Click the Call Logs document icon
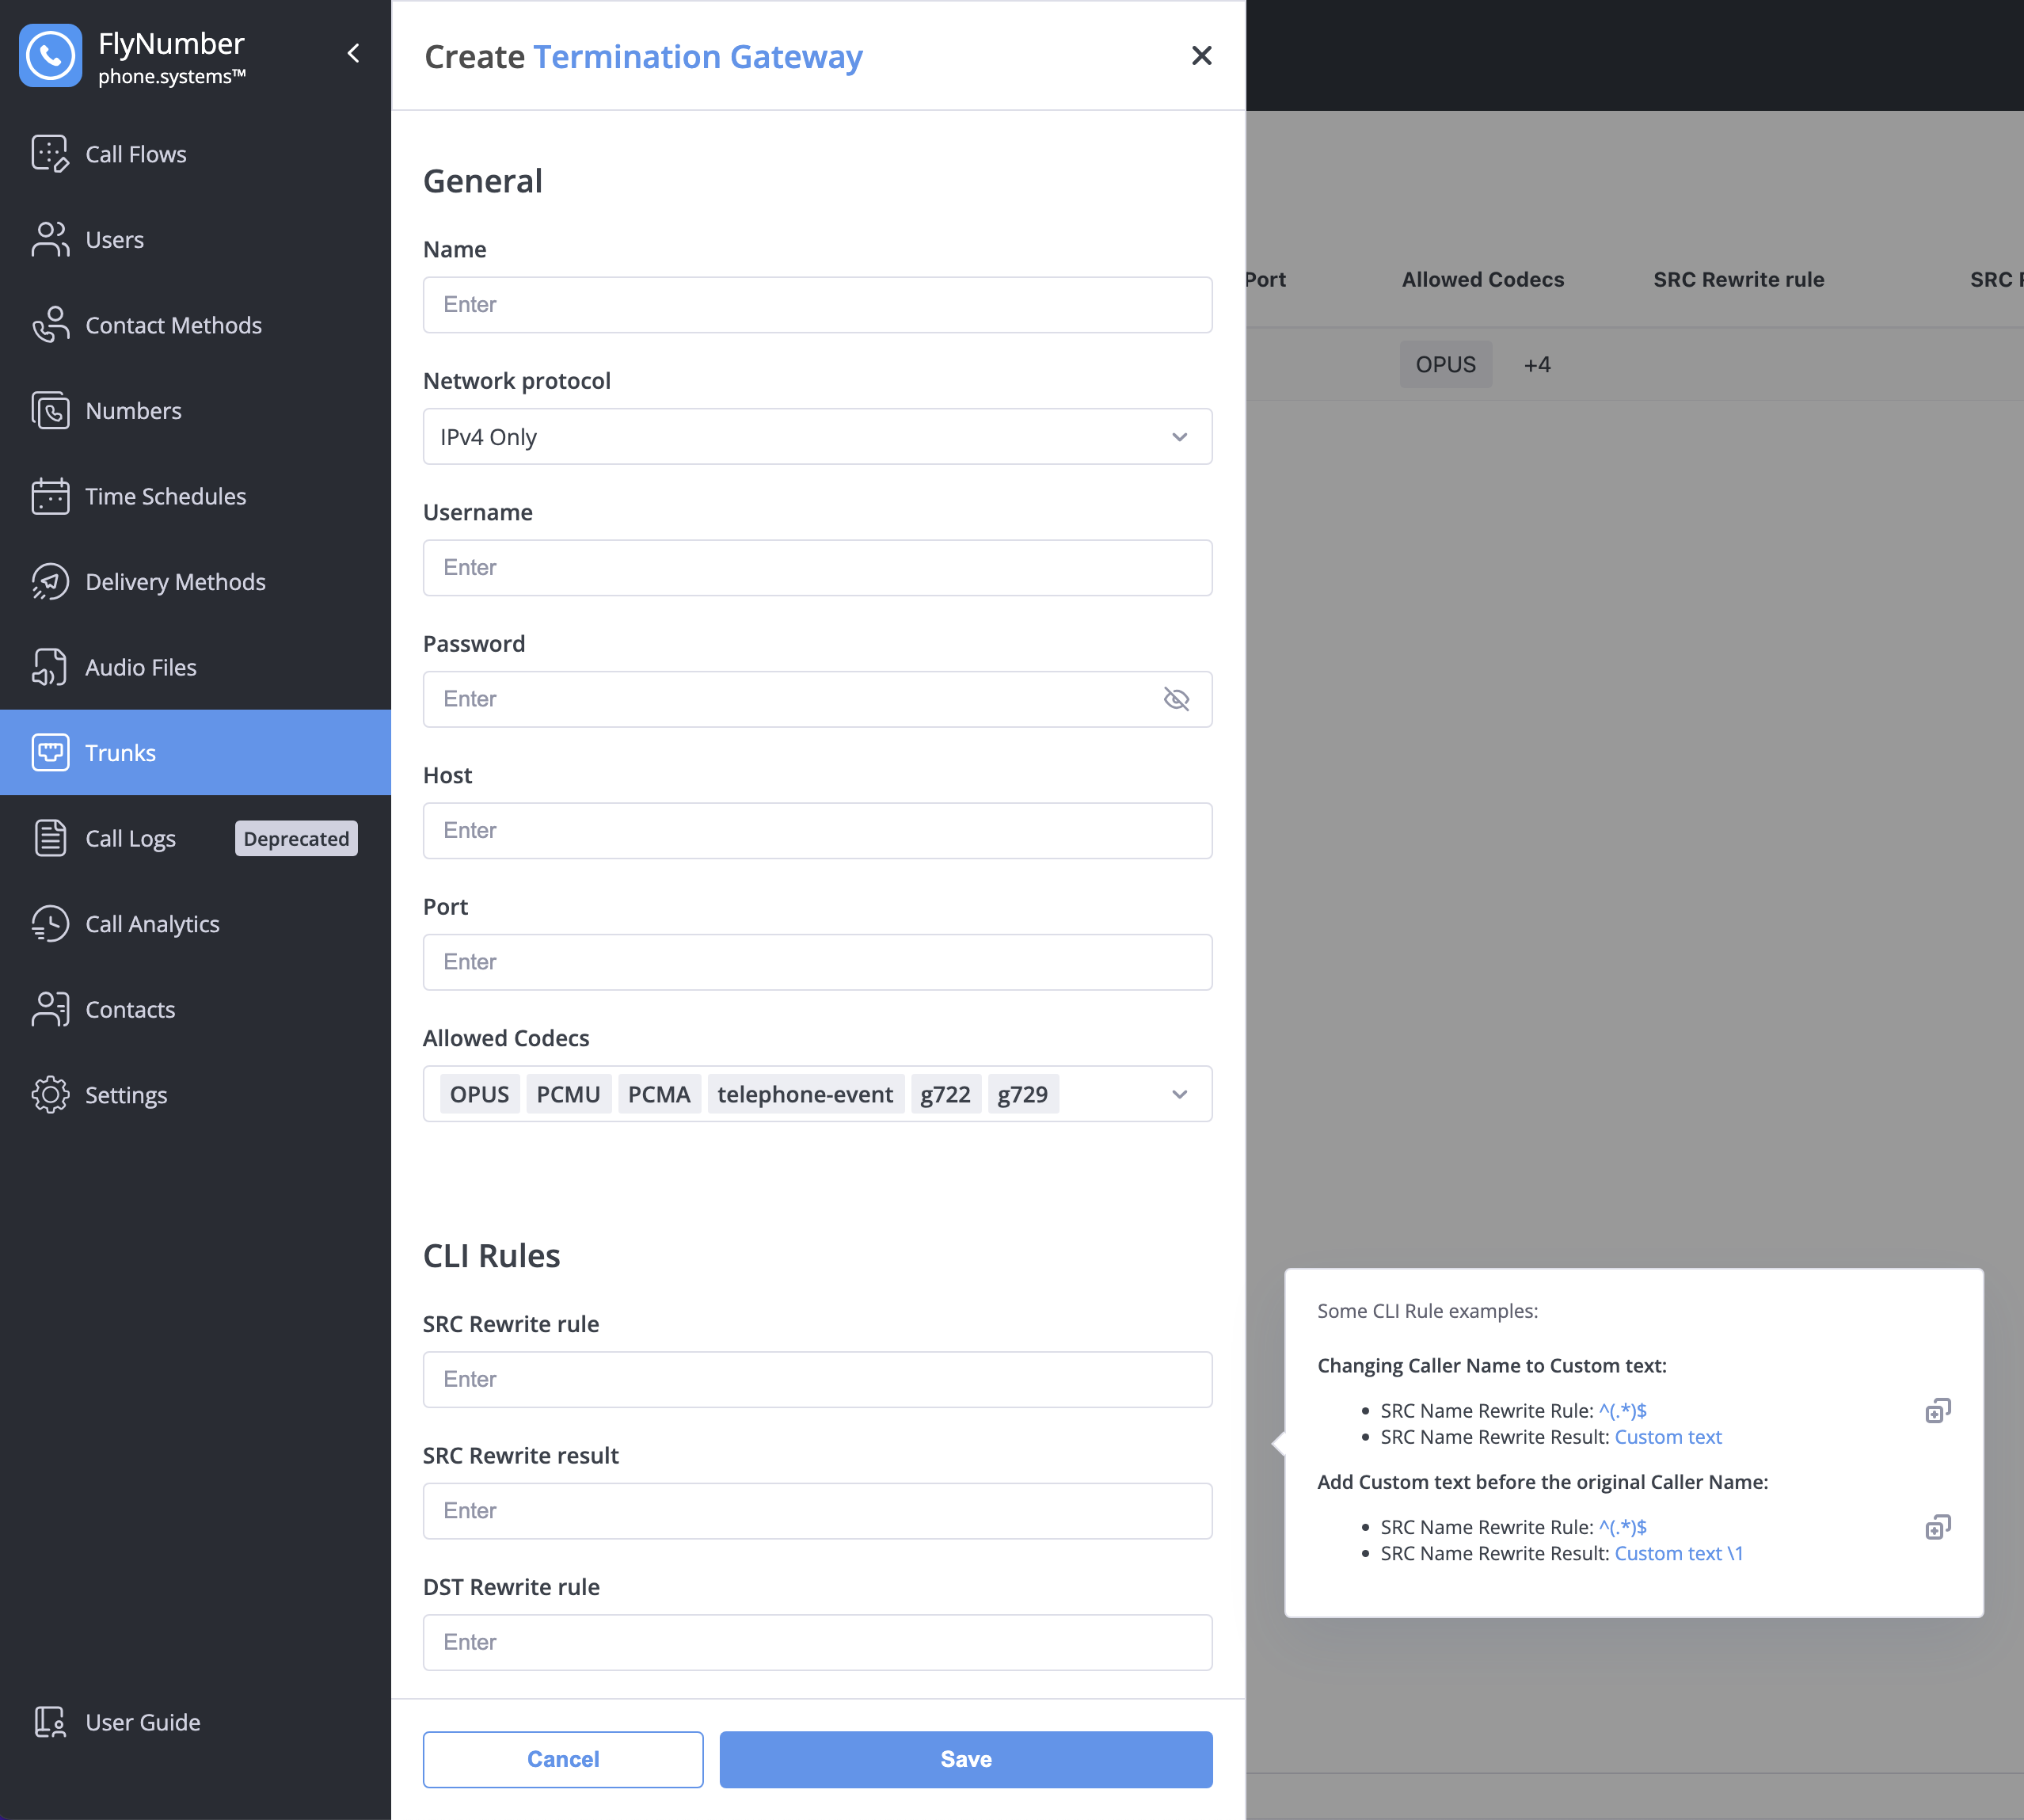 (50, 838)
